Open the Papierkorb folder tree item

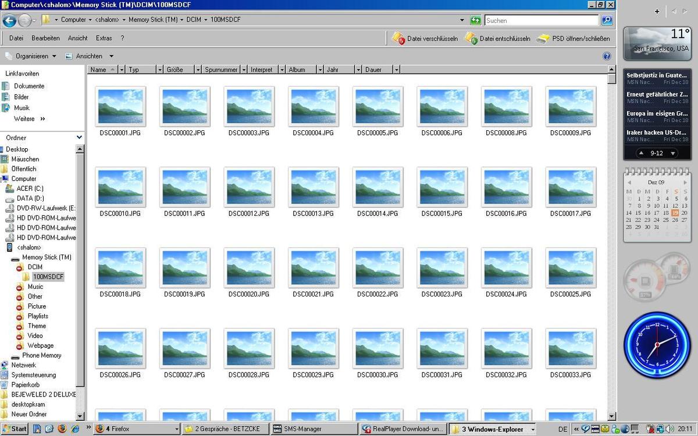(x=26, y=385)
